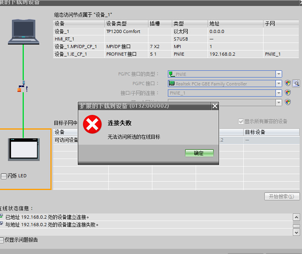
Task: Click the laptop PG/PC icon
Action: point(23,32)
